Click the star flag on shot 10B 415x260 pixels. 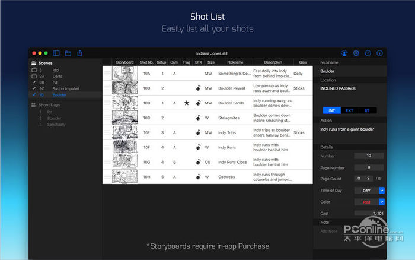coord(187,103)
